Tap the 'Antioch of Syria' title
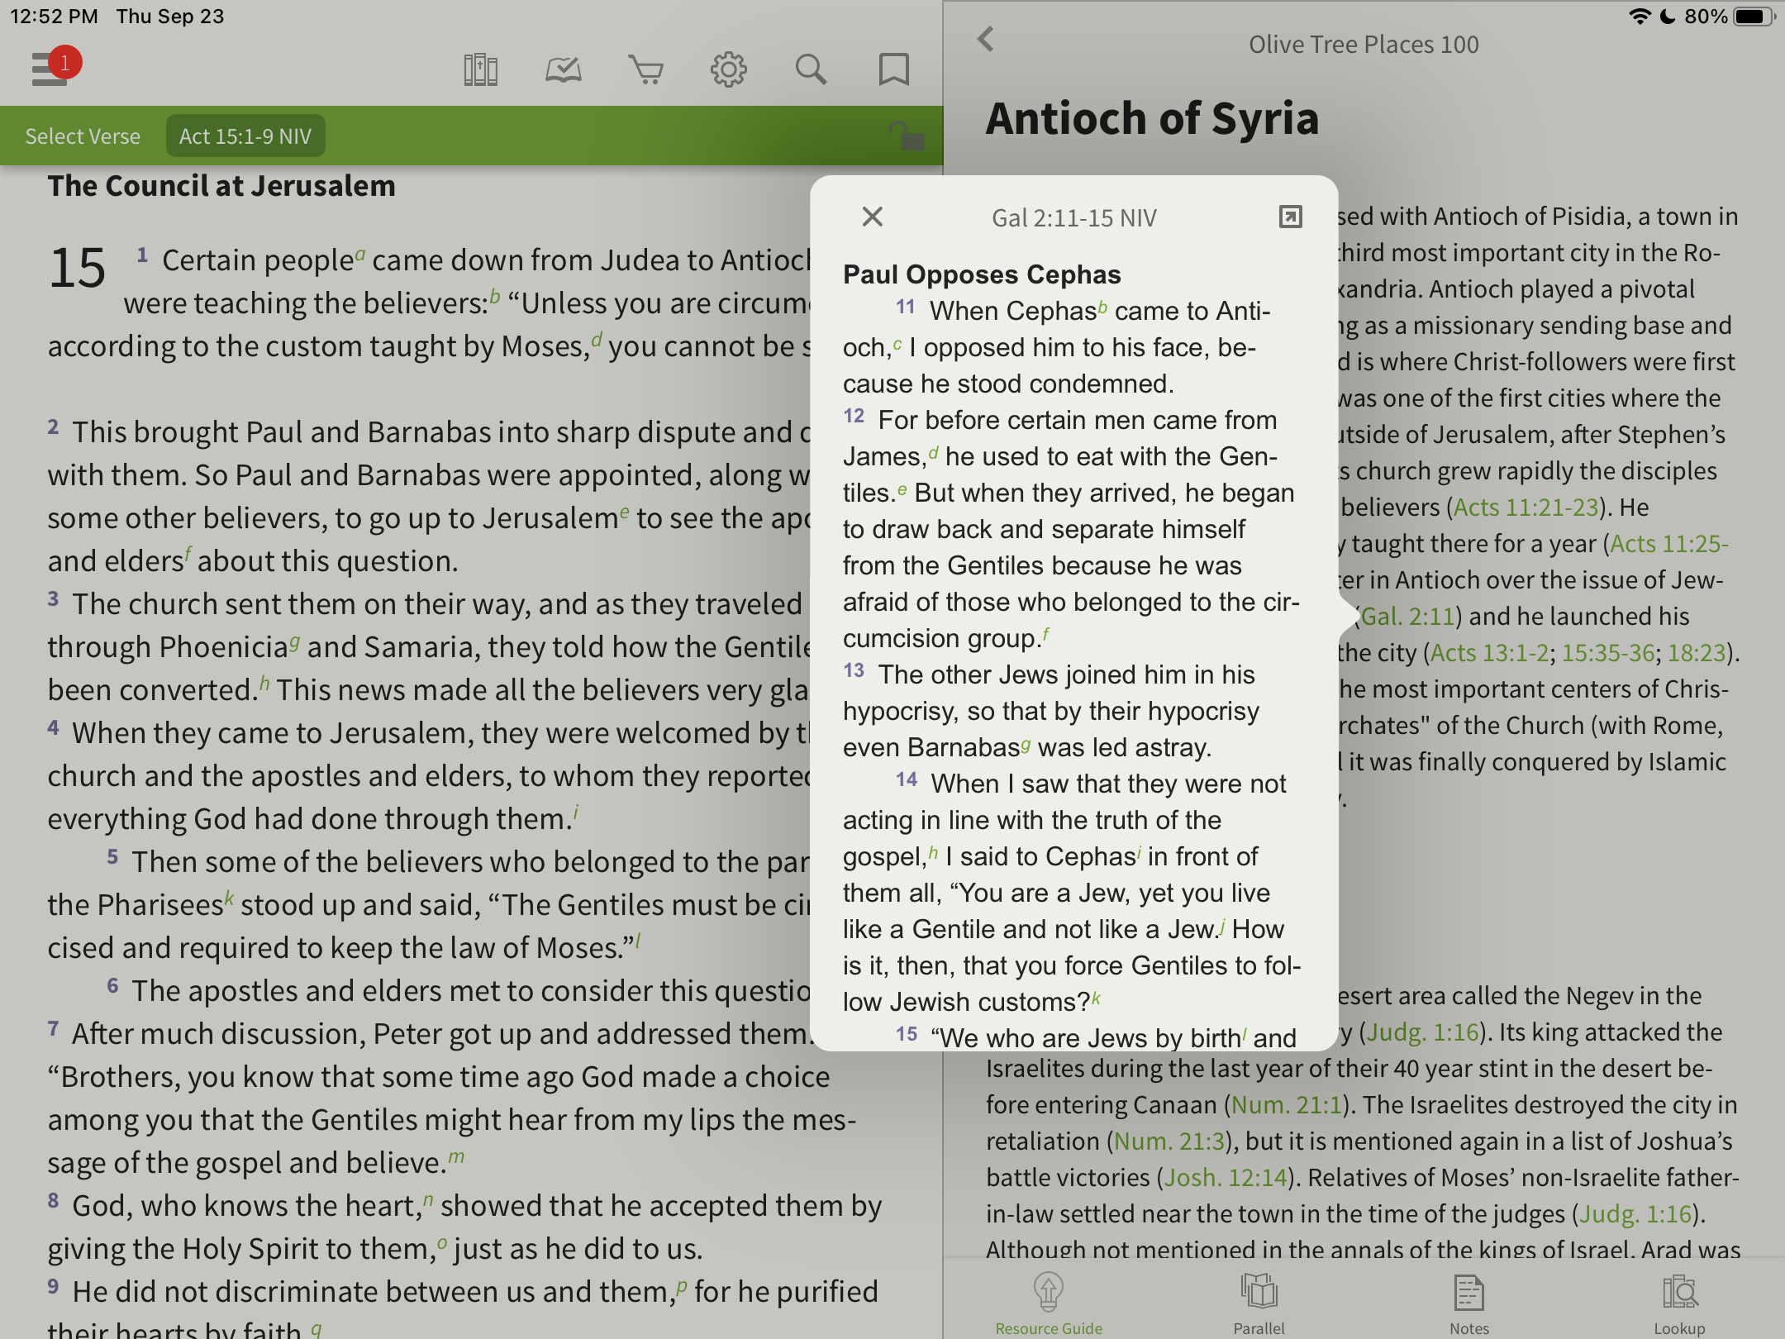Image resolution: width=1785 pixels, height=1339 pixels. (1152, 118)
